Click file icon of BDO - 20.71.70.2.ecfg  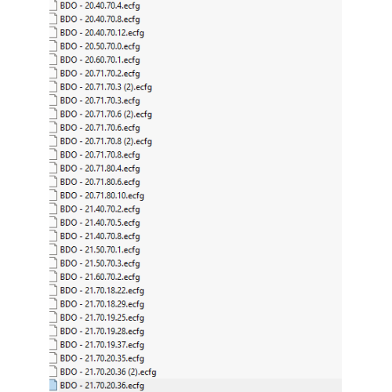(53, 74)
